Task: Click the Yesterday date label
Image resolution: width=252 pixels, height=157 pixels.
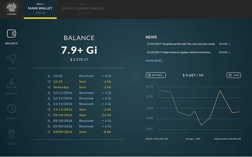Action: pyautogui.click(x=61, y=87)
